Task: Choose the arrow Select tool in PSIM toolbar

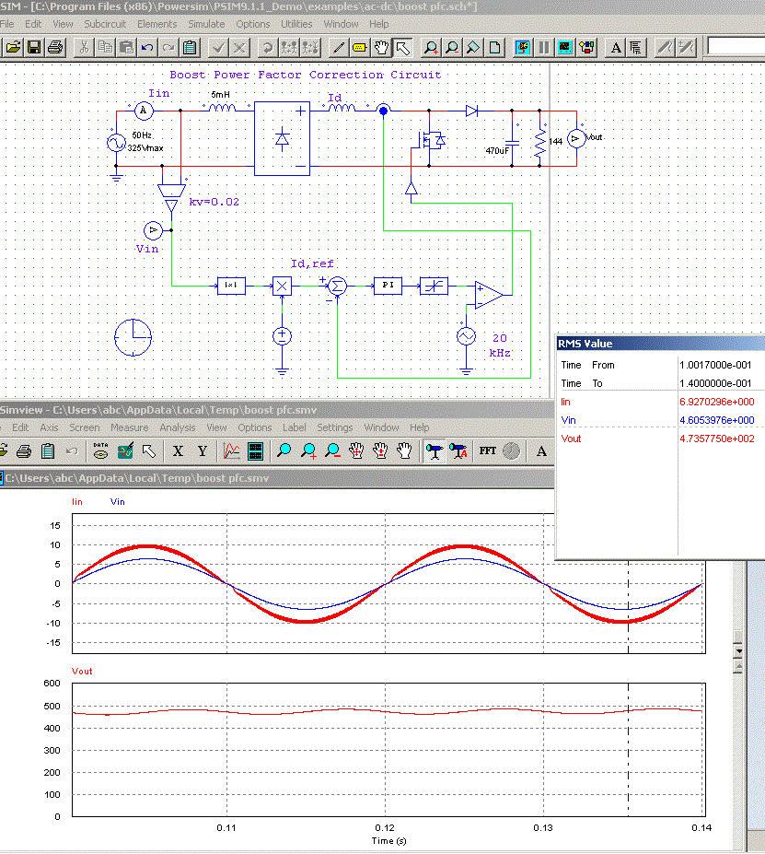Action: 402,48
